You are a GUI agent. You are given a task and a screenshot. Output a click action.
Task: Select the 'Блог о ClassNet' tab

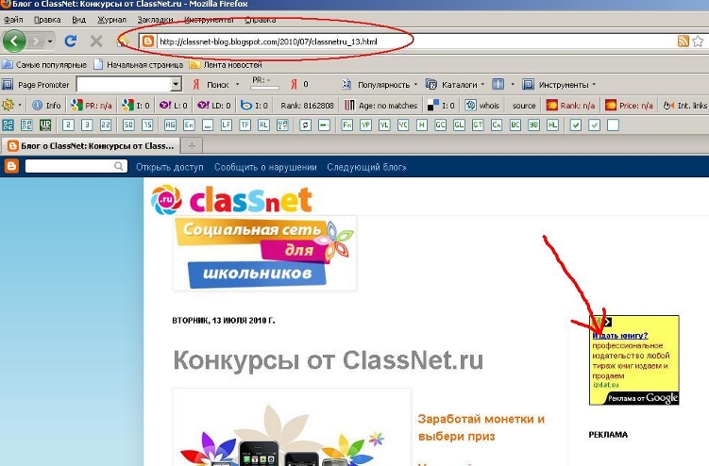91,145
